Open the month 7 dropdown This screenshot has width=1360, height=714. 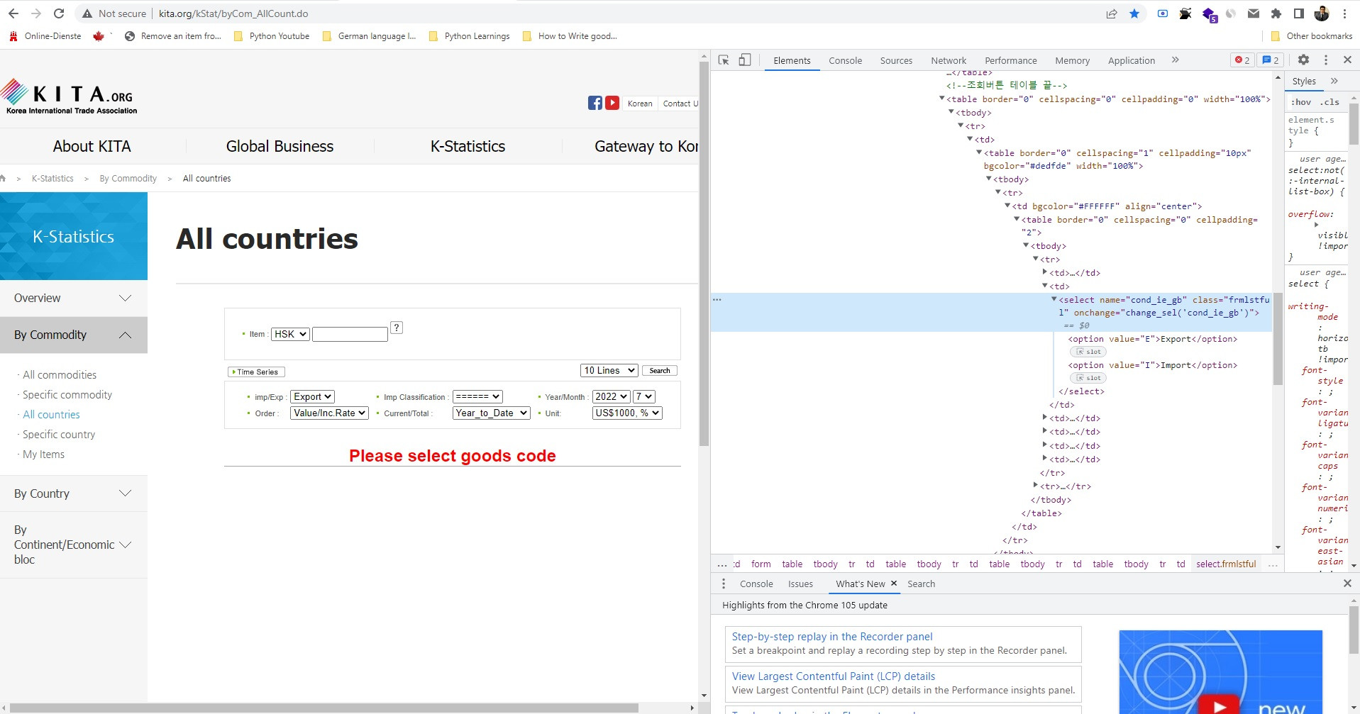tap(644, 396)
